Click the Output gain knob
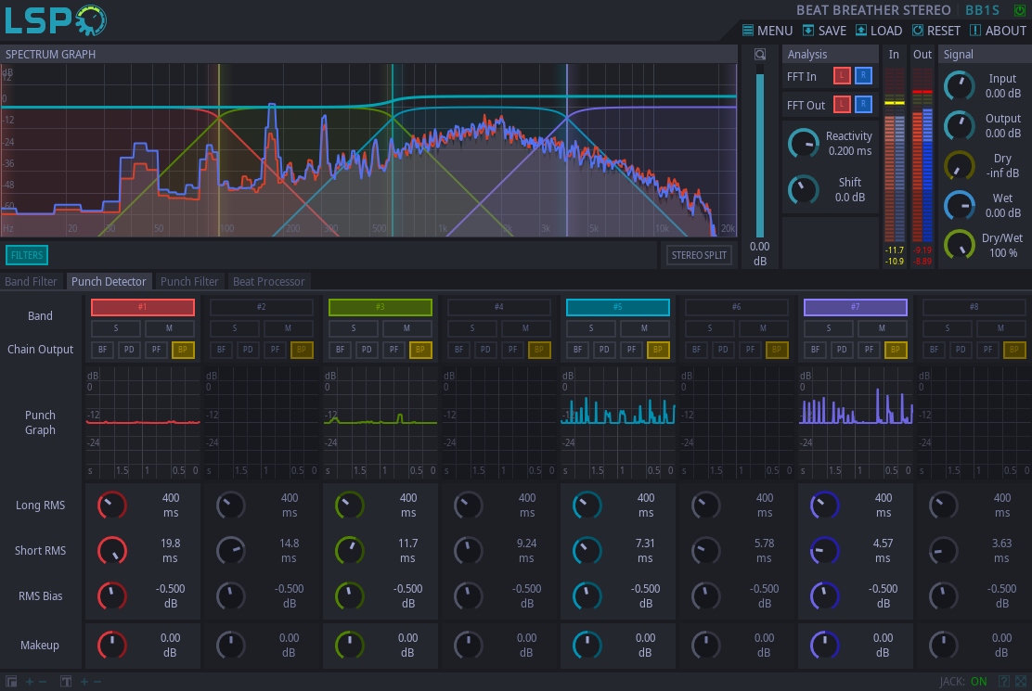This screenshot has height=691, width=1032. point(960,125)
